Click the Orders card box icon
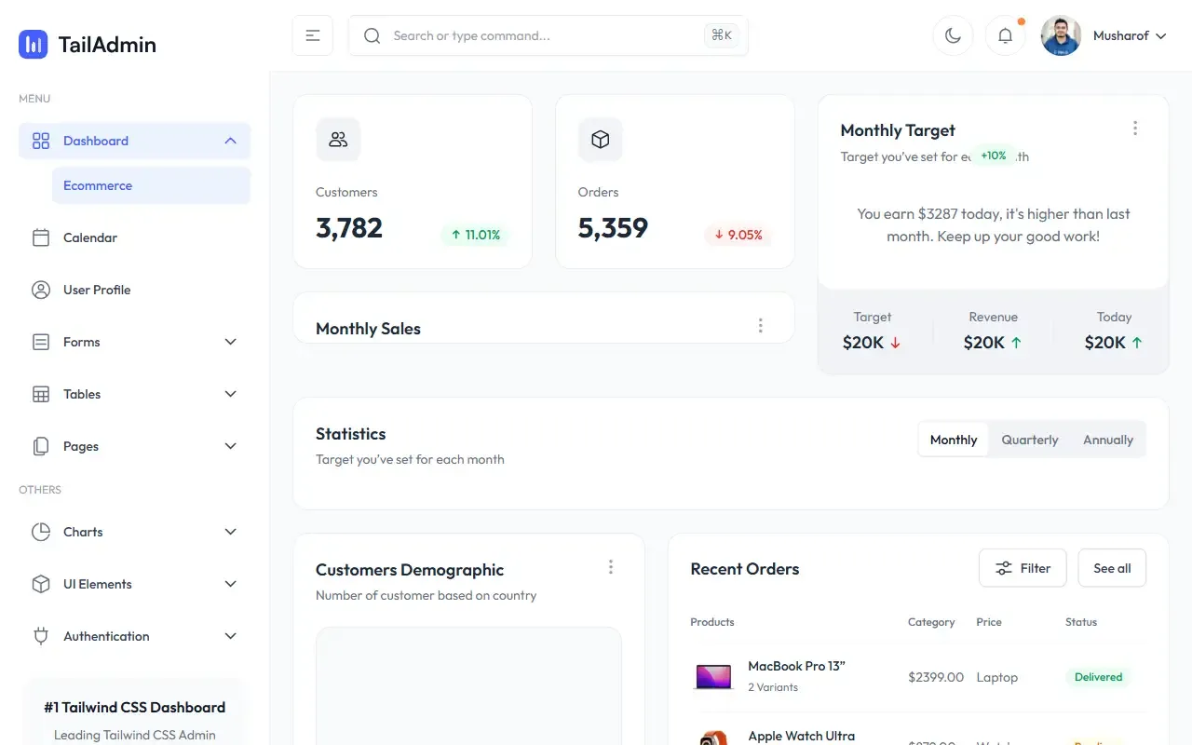This screenshot has height=745, width=1192. [x=601, y=140]
